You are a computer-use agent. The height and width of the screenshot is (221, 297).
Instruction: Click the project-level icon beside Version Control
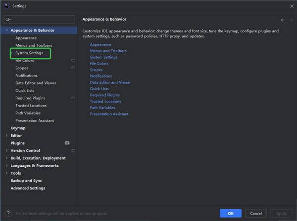(73, 150)
